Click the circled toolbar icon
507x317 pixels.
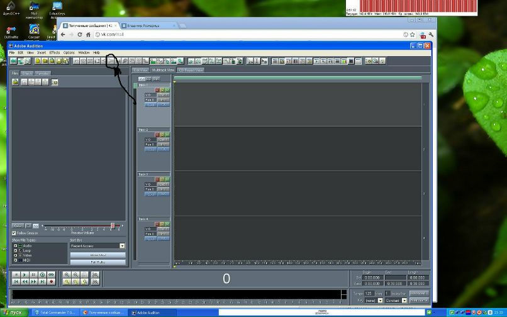(x=112, y=61)
